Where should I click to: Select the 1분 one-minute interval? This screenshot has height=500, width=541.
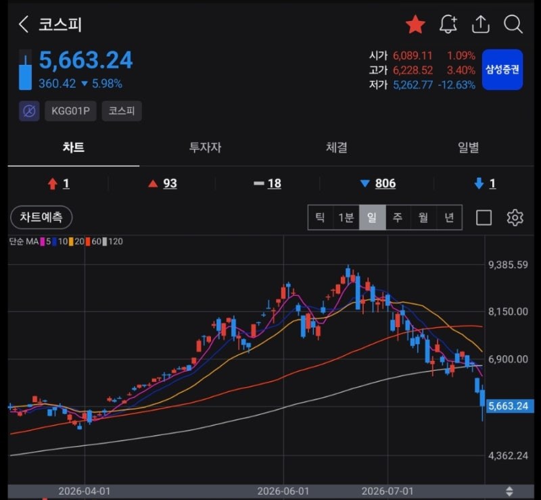click(x=346, y=218)
